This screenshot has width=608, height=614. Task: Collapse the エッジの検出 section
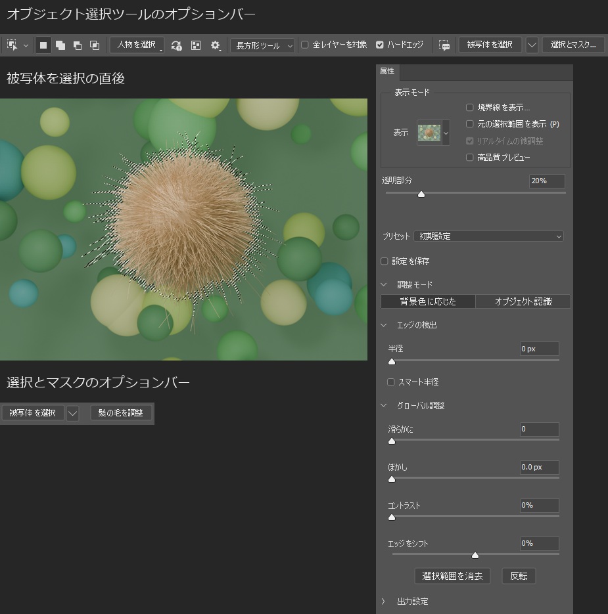point(384,325)
